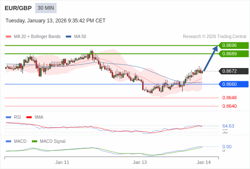Click the green MACD Signal legend swatch
This screenshot has width=250, height=169.
[x=35, y=142]
